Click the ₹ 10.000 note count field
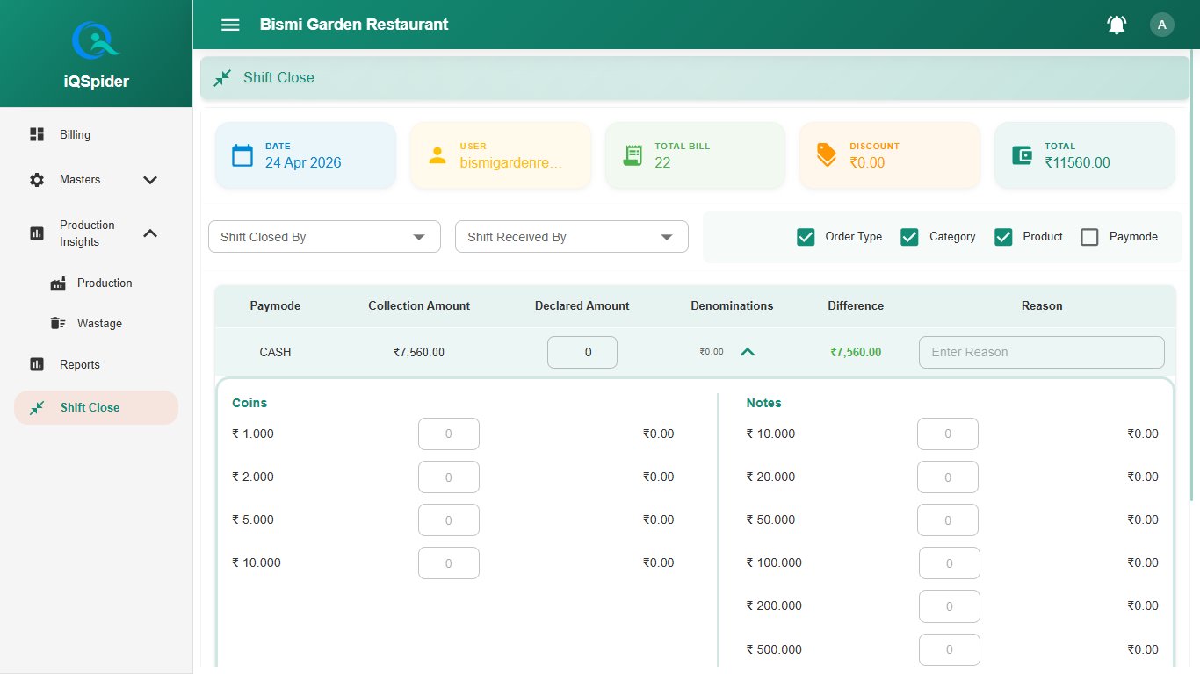 (948, 434)
